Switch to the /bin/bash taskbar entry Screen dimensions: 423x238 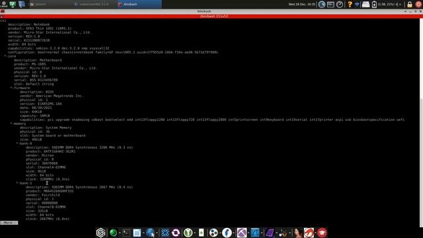(x=139, y=5)
